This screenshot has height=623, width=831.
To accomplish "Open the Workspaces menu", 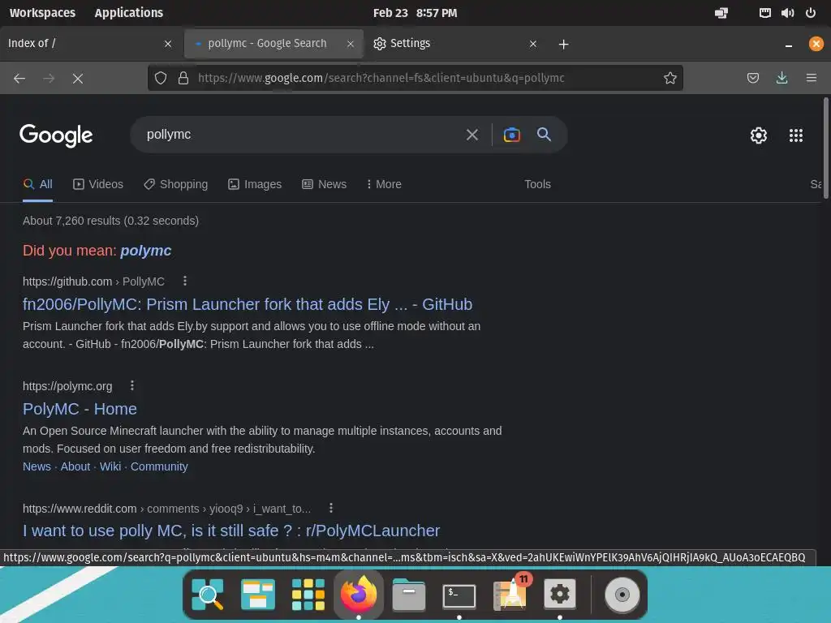I will 42,13.
